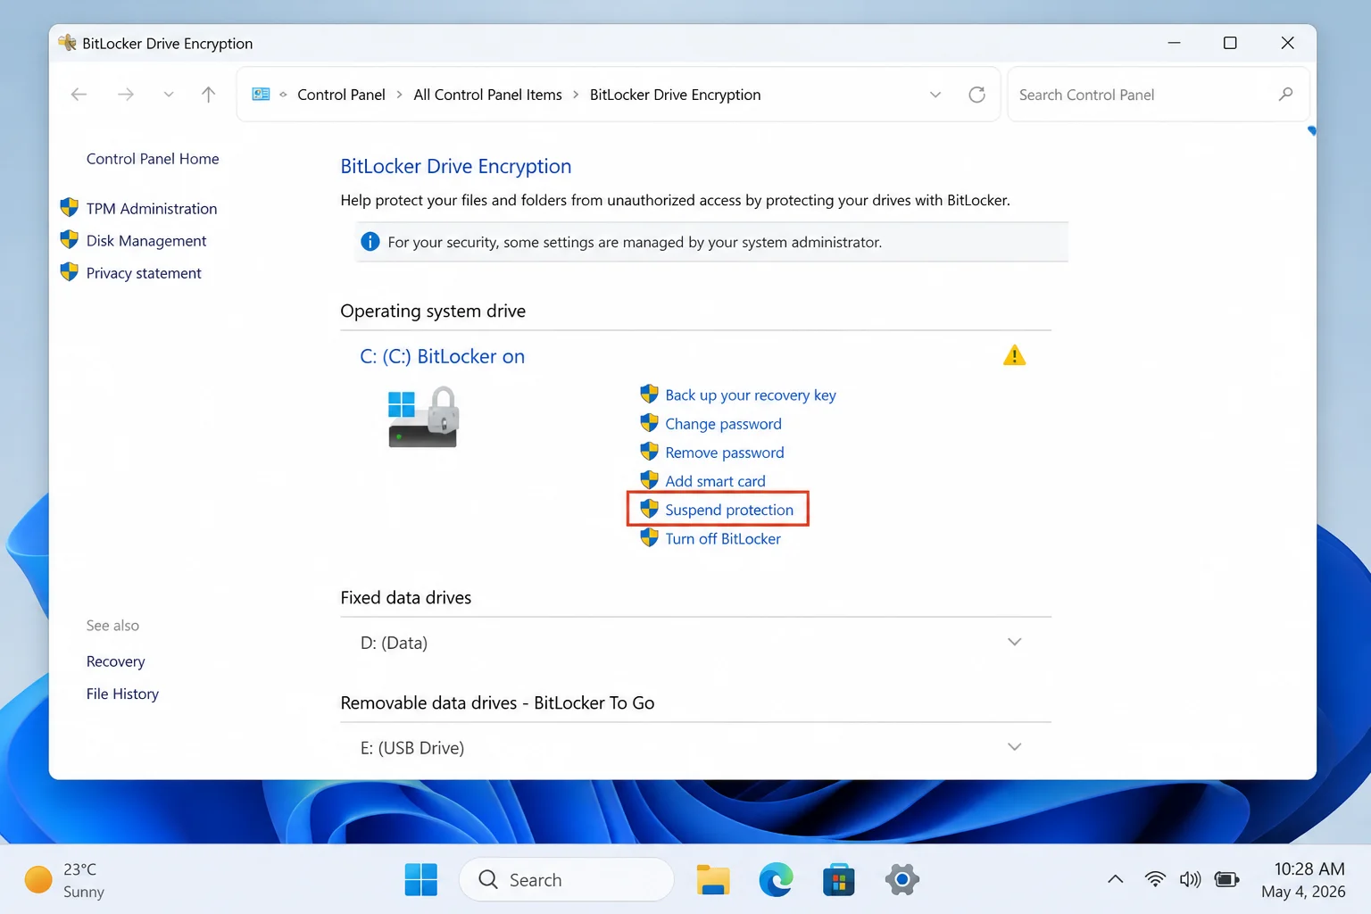Viewport: 1371px width, 914px height.
Task: Open the Privacy statement link
Action: pos(144,273)
